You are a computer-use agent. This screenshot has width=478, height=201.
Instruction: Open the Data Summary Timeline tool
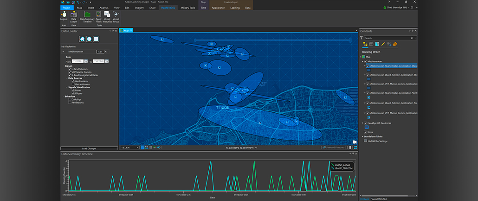click(x=88, y=15)
